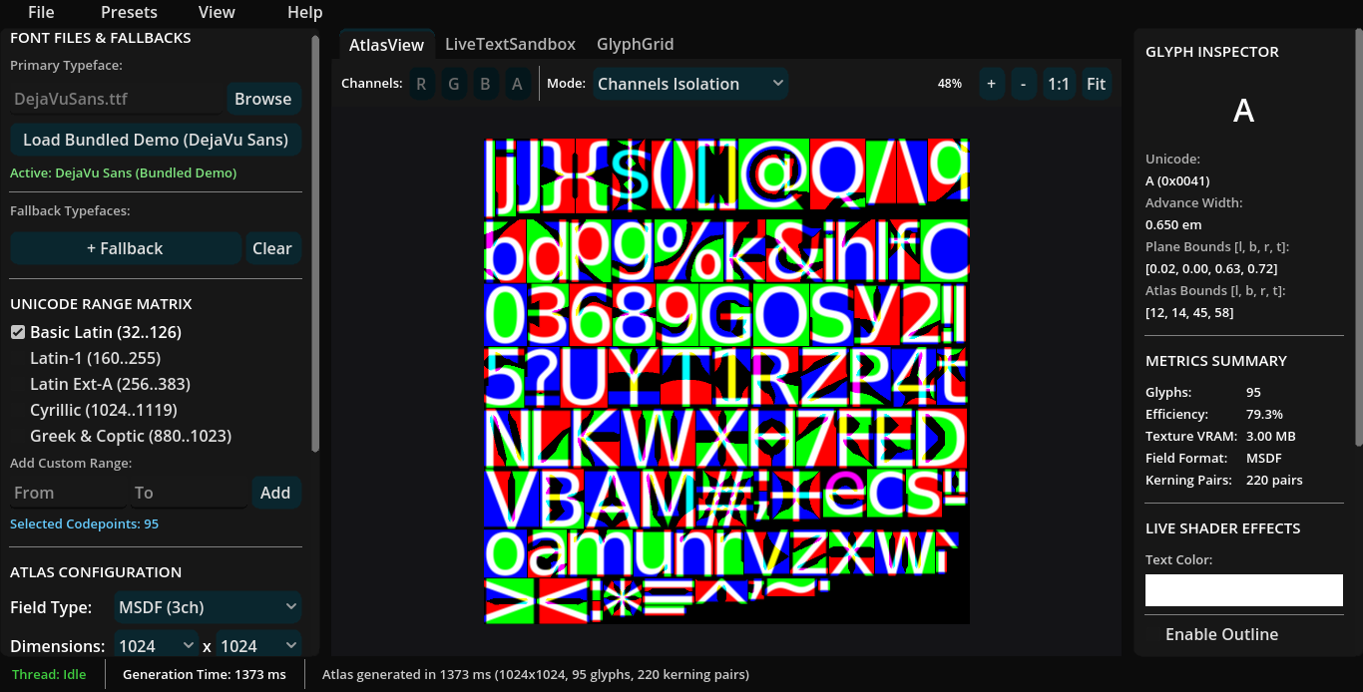Open the atlas height 1024 dropdown

tap(258, 646)
